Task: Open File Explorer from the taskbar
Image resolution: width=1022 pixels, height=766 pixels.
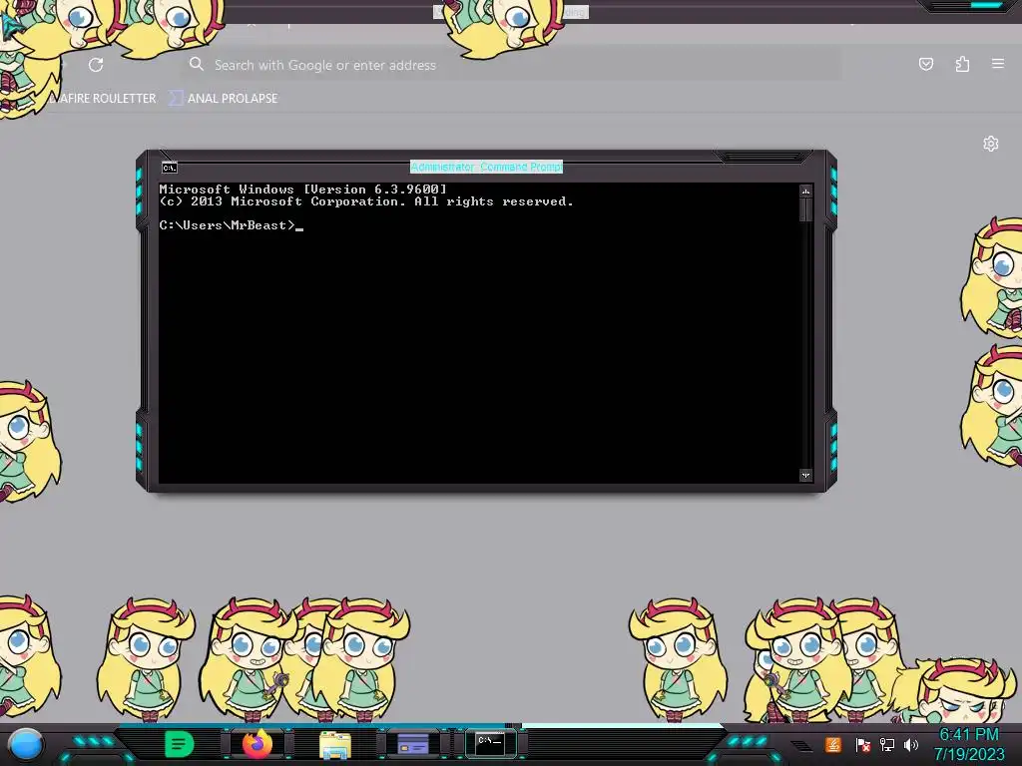Action: [335, 744]
